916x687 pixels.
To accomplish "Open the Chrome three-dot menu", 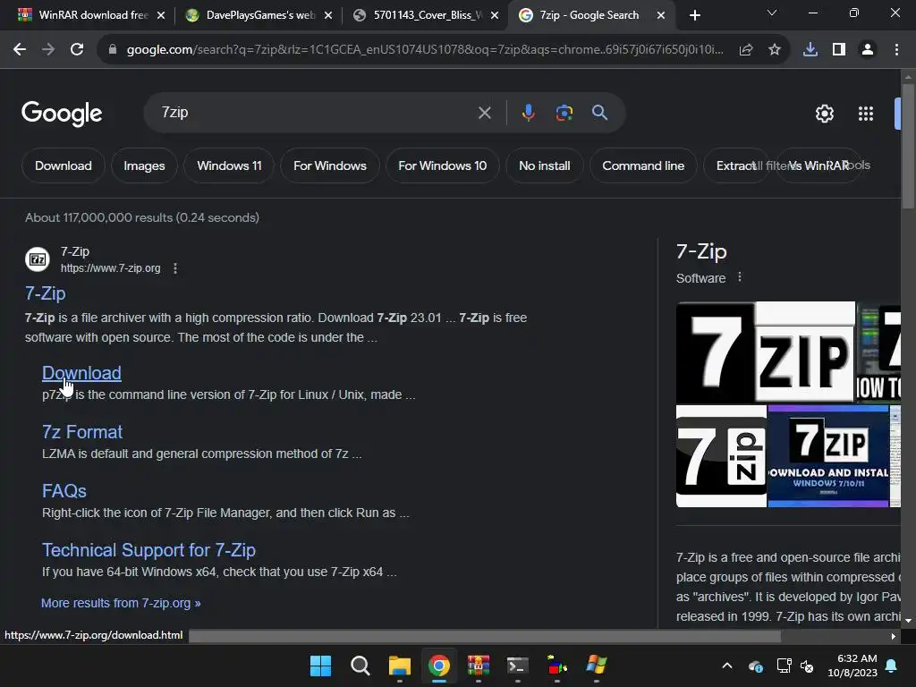I will [x=896, y=50].
